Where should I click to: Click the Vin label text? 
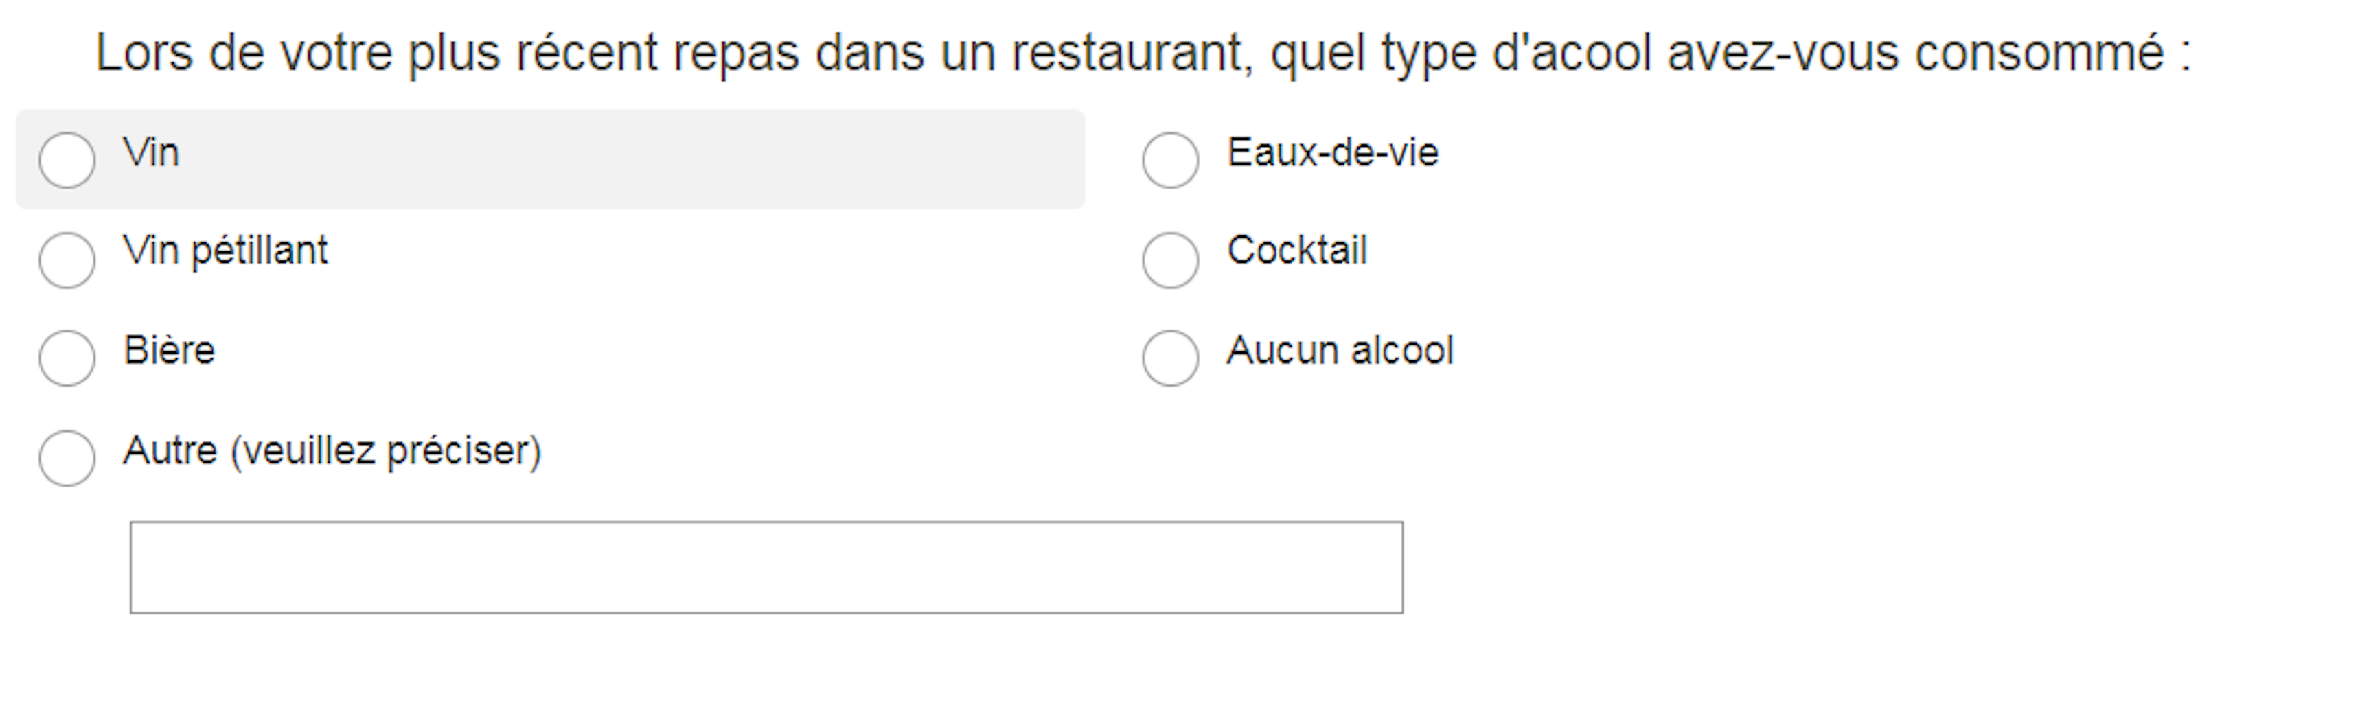coord(151,154)
